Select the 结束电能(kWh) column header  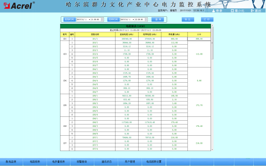(x=150, y=34)
